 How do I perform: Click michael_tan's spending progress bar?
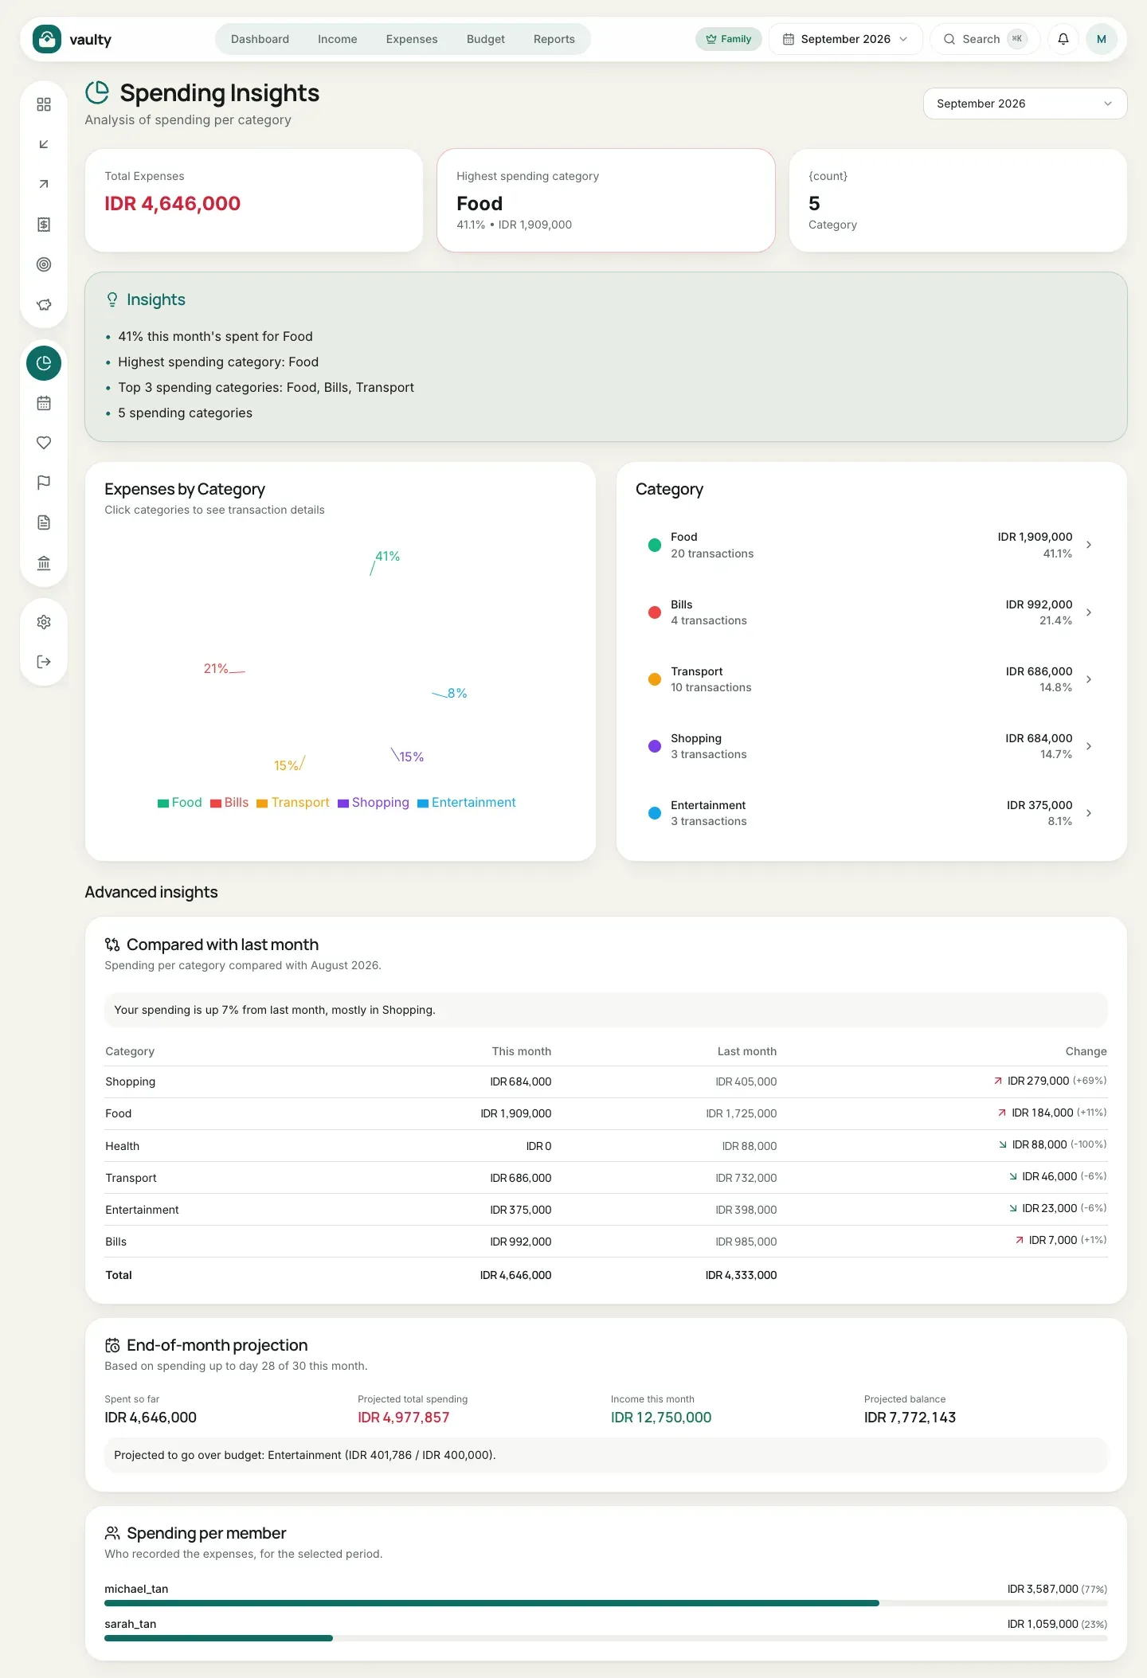point(606,1603)
